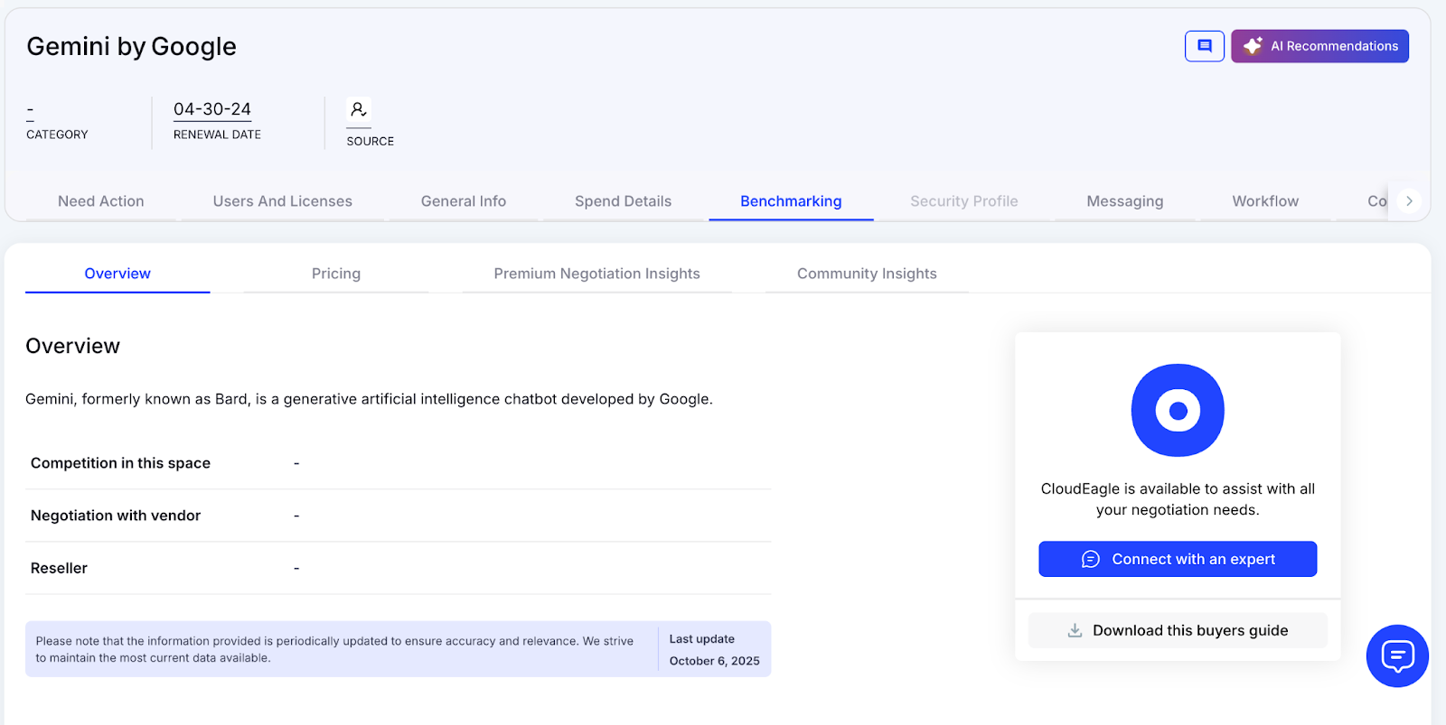Click the Competition in this space row
Image resolution: width=1446 pixels, height=725 pixels.
pyautogui.click(x=399, y=463)
